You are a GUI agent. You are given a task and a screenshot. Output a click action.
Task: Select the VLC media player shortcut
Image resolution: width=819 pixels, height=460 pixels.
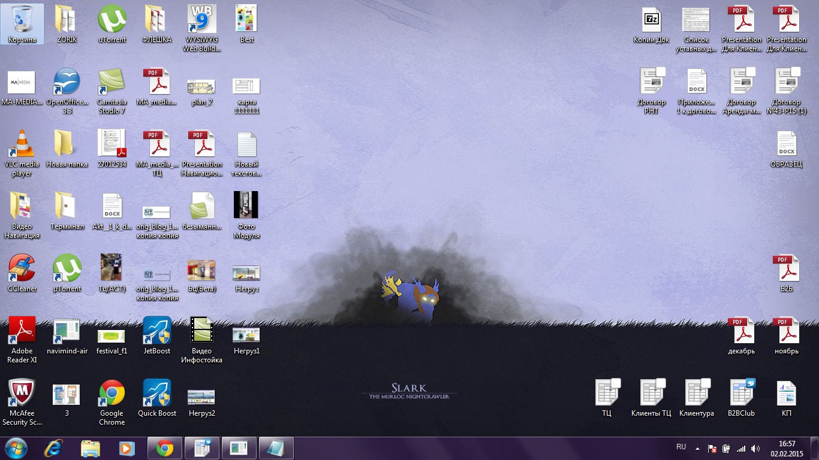22,153
